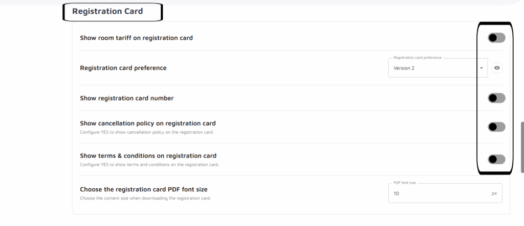This screenshot has width=524, height=226.
Task: Click 'Show cancellation policy on registration card' label
Action: 148,123
